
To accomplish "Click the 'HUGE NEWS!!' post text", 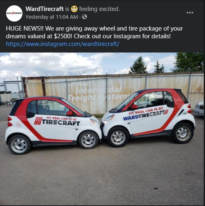I will 25,28.
